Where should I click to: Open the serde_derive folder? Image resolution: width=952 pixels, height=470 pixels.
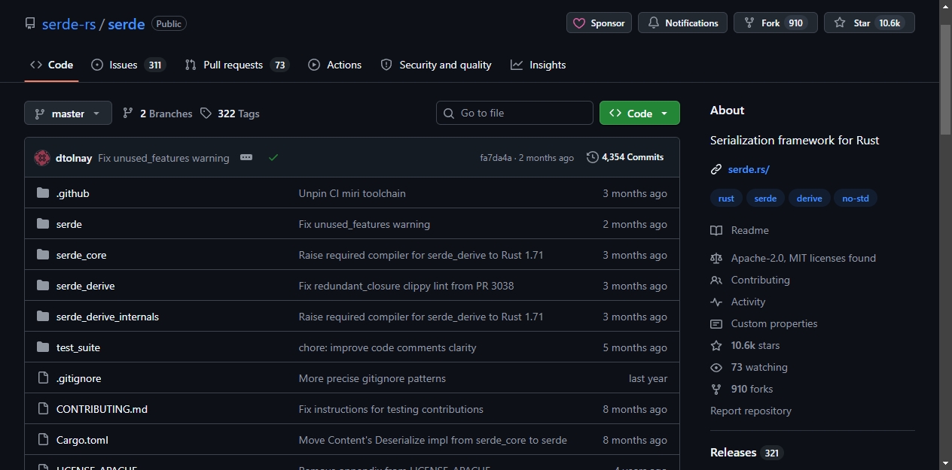(86, 286)
